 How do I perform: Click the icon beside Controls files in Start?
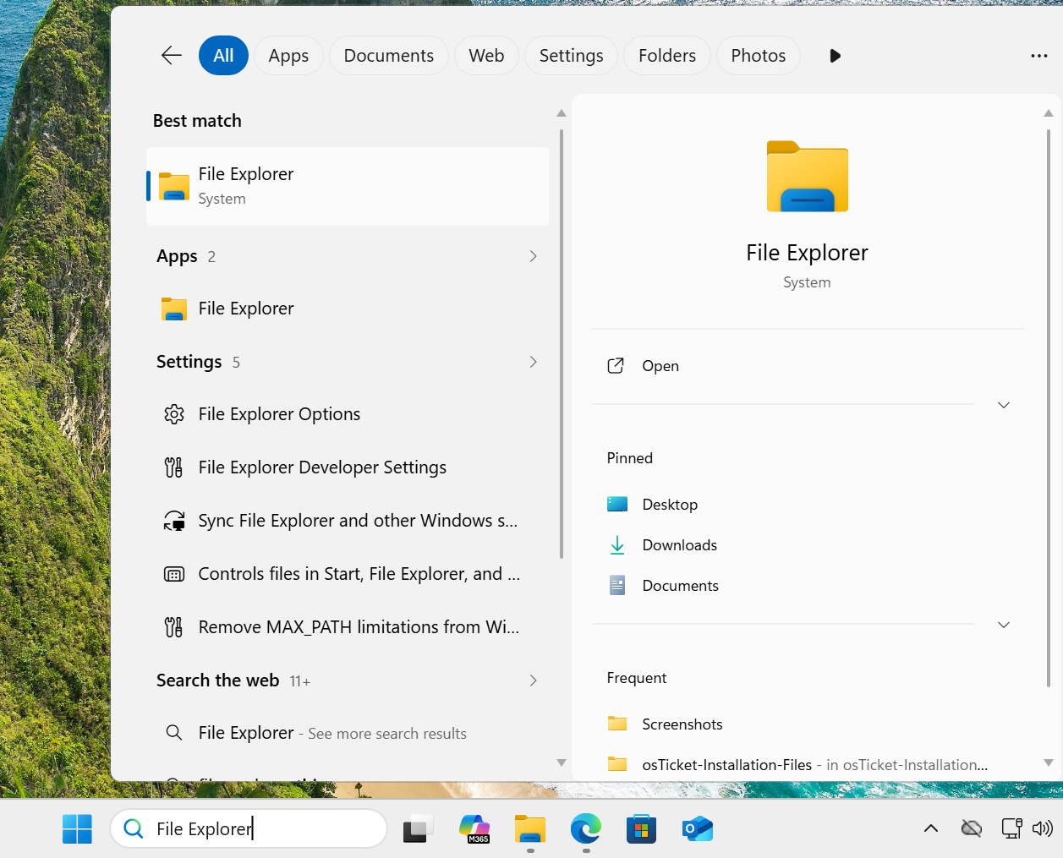coord(174,575)
